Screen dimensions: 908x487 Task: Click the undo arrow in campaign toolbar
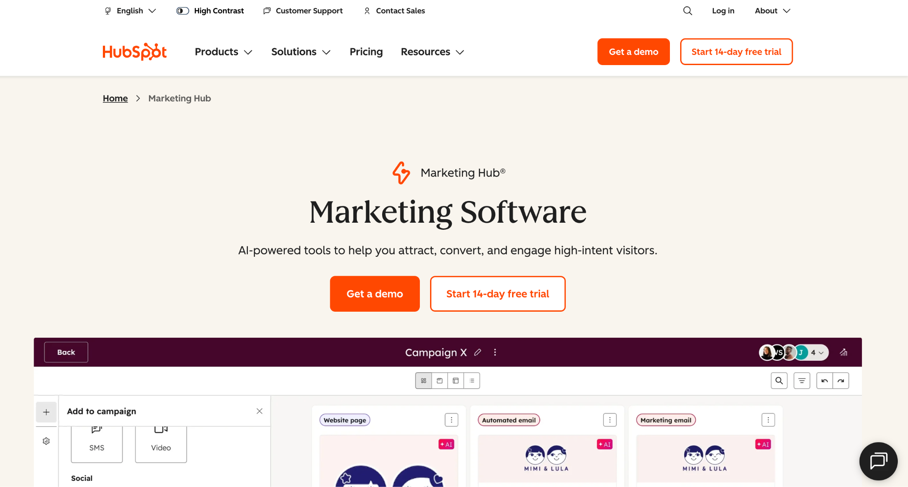tap(825, 381)
